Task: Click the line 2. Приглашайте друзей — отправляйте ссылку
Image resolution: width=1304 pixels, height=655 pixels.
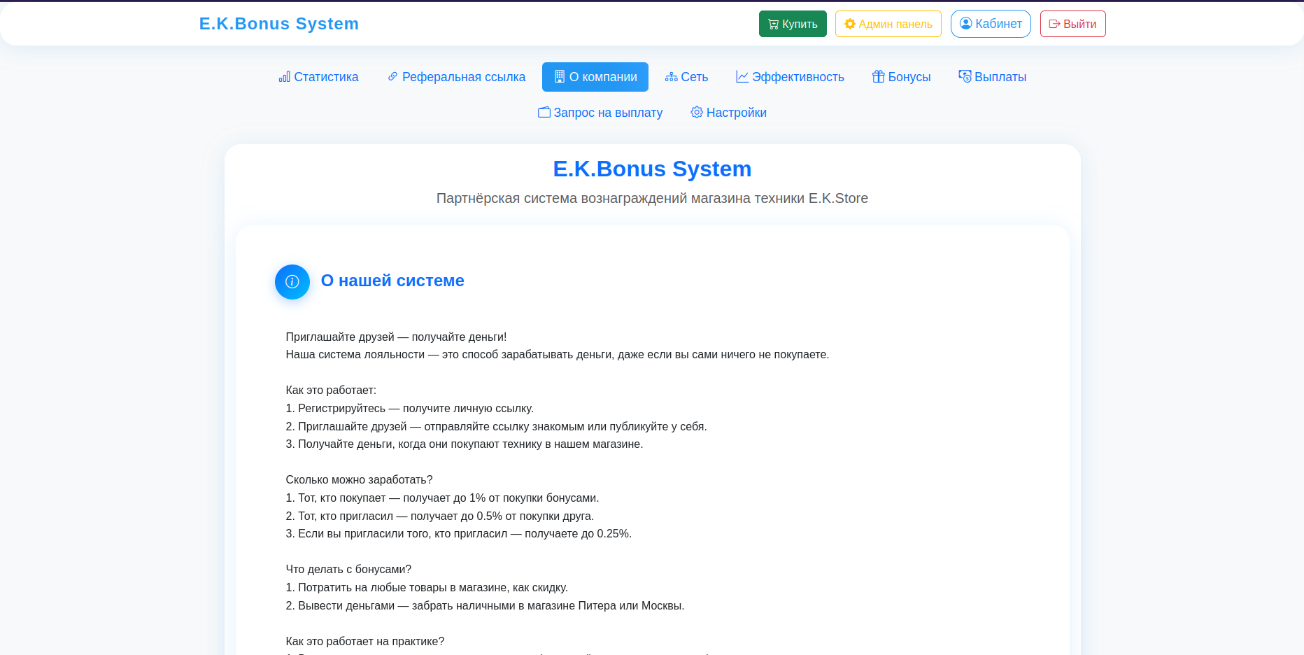Action: click(497, 427)
